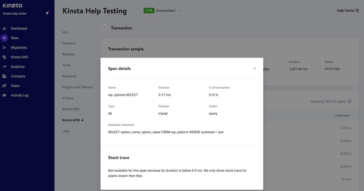
Task: Select the Redirects site tab
Action: [x=69, y=76]
